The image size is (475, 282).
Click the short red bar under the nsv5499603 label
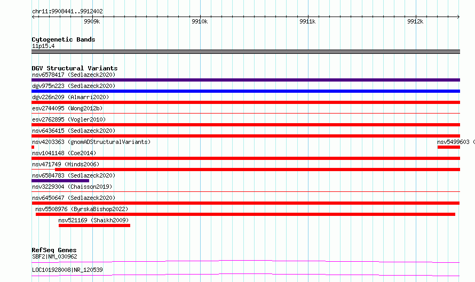click(x=449, y=147)
